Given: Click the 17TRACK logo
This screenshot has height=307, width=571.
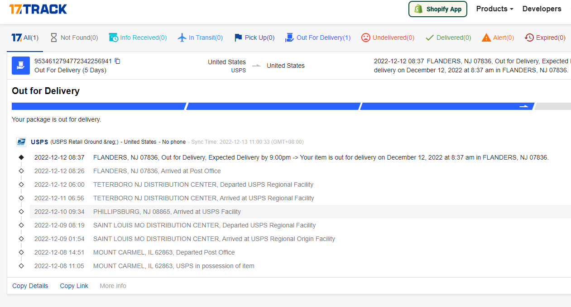Looking at the screenshot, I should [x=38, y=9].
